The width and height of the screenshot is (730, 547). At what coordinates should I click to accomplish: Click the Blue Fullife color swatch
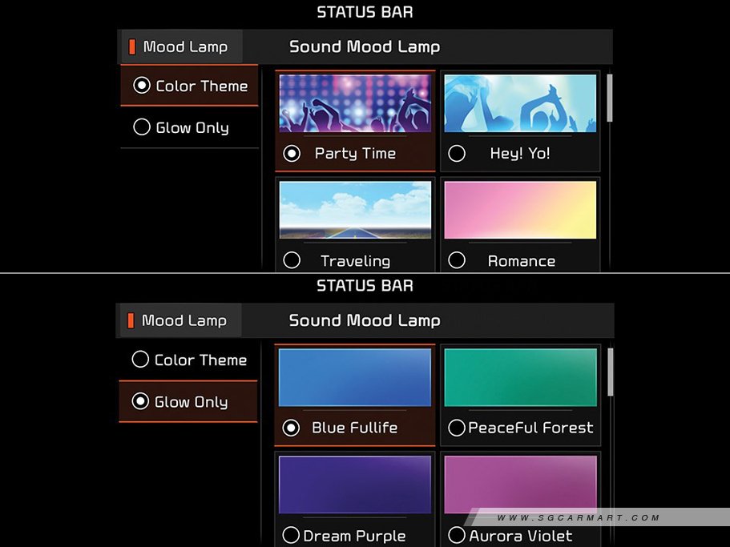pyautogui.click(x=355, y=377)
